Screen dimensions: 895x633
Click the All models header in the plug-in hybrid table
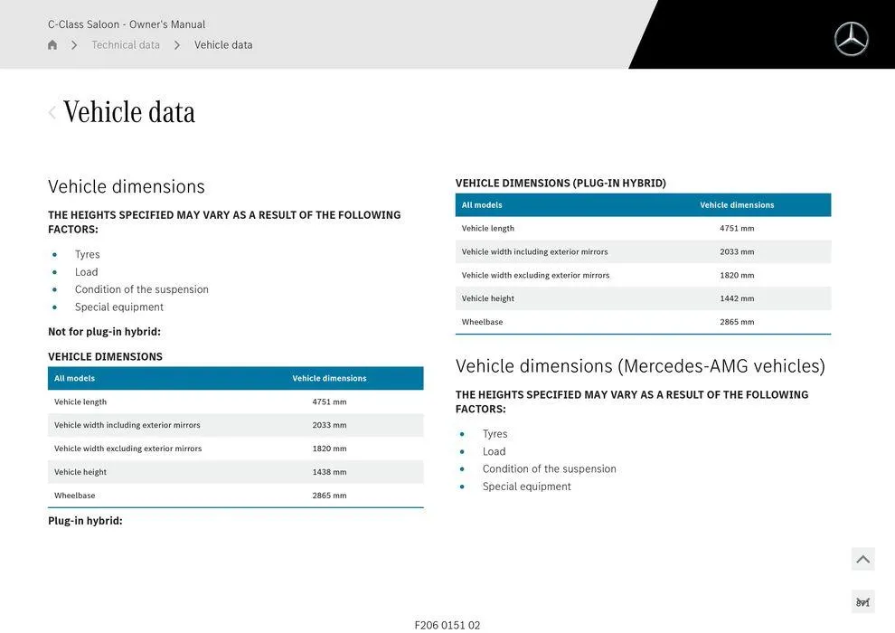tap(482, 205)
